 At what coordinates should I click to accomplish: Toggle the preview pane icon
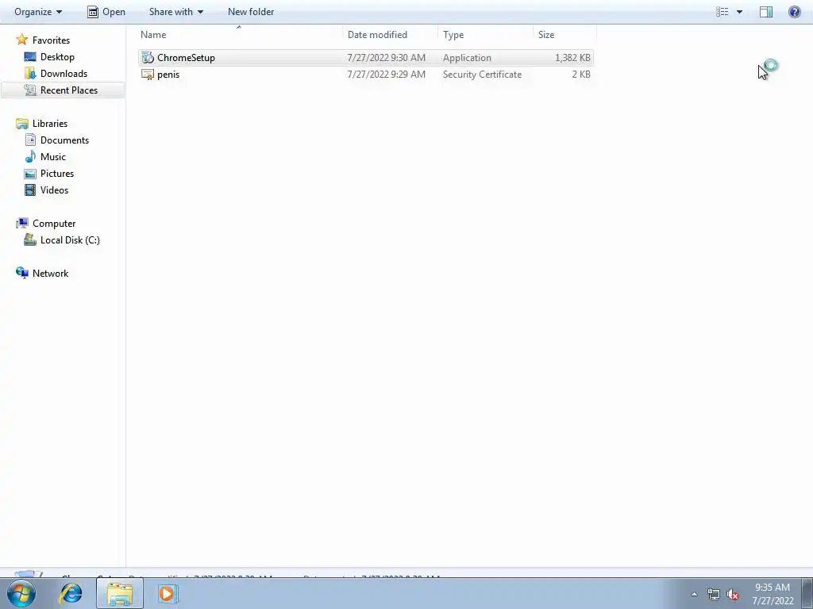pyautogui.click(x=766, y=11)
